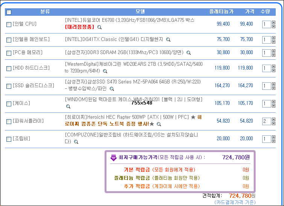284x206 pixels.
Task: Click magnifier beside Samsung DDR3 2GB memory
Action: (x=188, y=53)
